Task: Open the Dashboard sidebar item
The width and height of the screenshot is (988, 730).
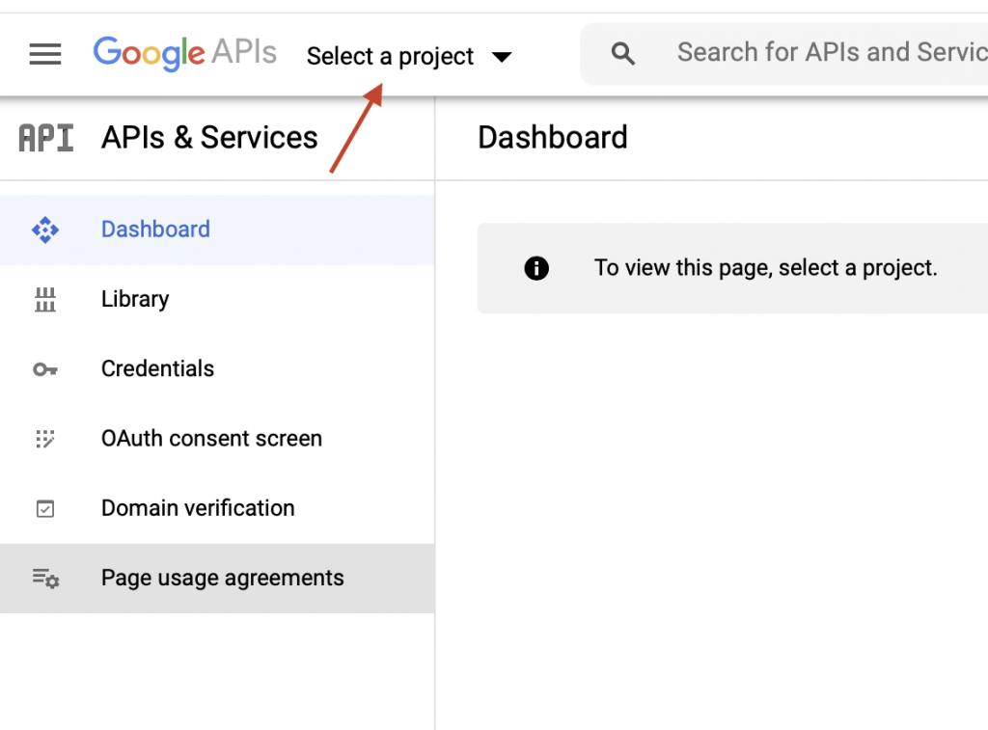Action: [x=217, y=230]
